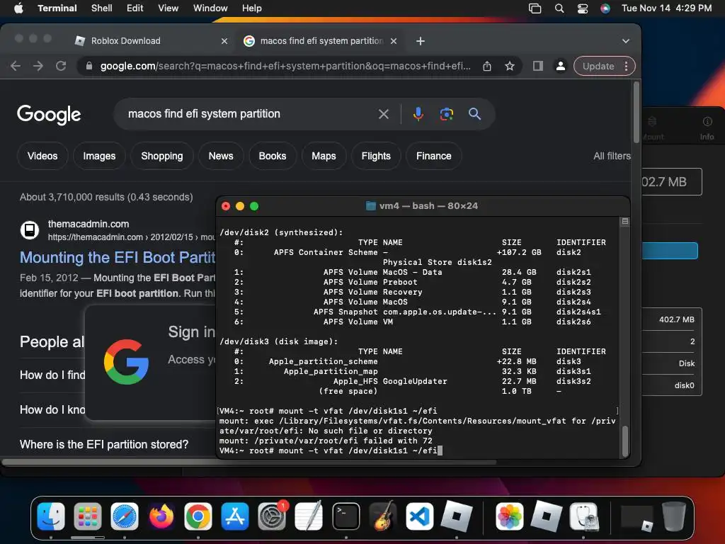Click the date and time in the menu bar
The width and height of the screenshot is (725, 544).
(666, 8)
